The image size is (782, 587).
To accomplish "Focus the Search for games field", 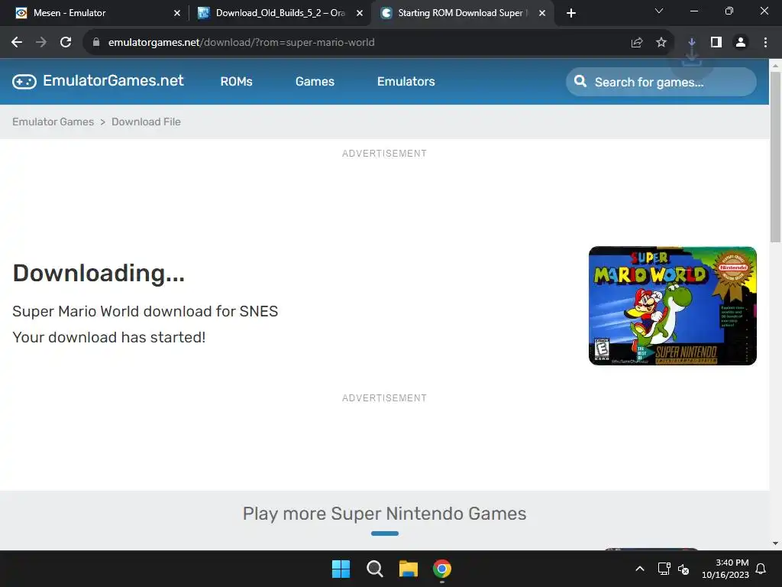I will (x=661, y=82).
